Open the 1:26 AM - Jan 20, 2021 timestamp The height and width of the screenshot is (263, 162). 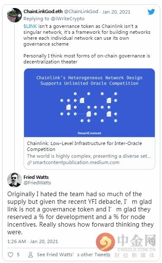pyautogui.click(x=32, y=241)
